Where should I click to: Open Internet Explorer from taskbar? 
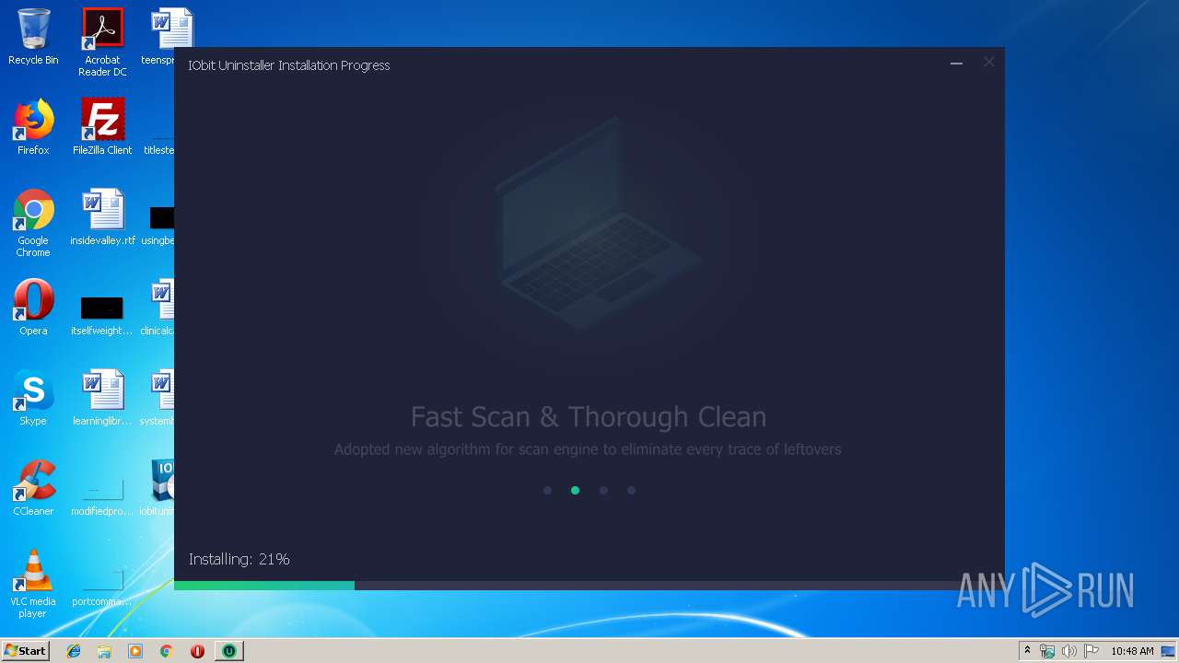click(x=74, y=651)
